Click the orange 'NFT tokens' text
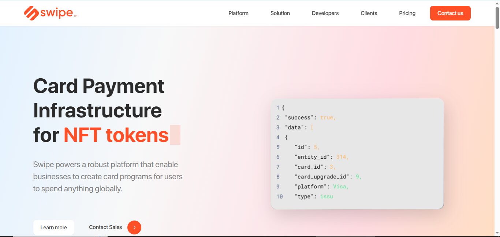Viewport: 500px width, 237px height. (116, 135)
